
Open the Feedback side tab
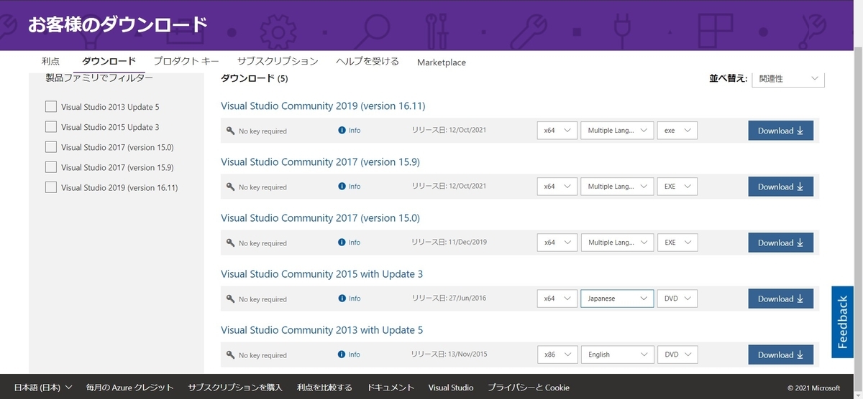click(843, 321)
